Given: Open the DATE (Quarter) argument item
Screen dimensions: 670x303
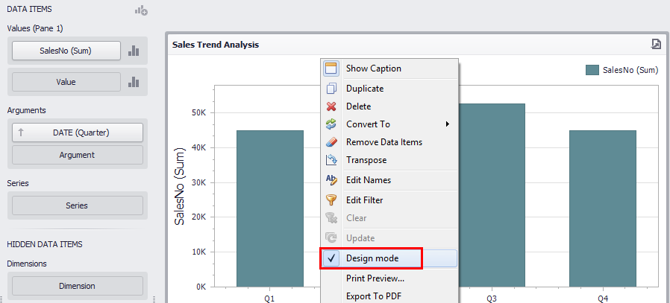Looking at the screenshot, I should (x=81, y=133).
